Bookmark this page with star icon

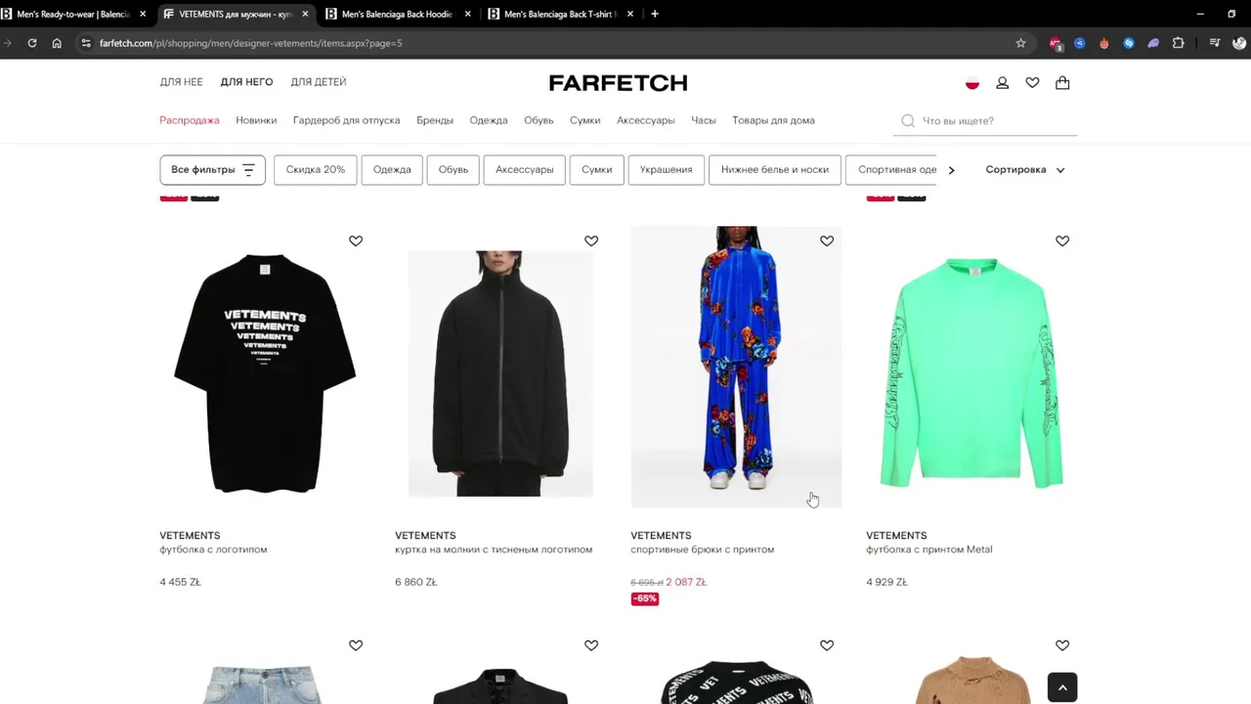click(1020, 43)
